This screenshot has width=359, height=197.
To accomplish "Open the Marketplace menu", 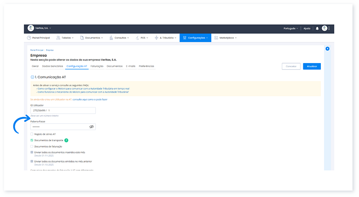I will (x=226, y=38).
